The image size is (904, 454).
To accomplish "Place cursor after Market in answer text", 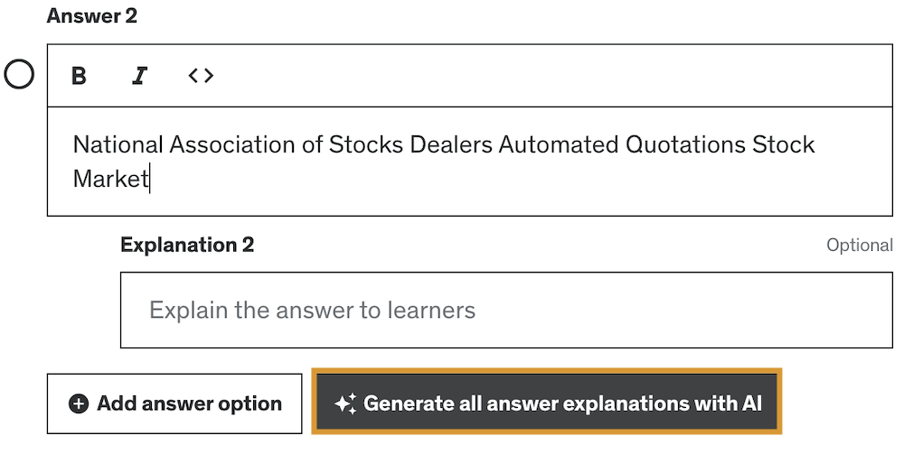I will coord(149,179).
